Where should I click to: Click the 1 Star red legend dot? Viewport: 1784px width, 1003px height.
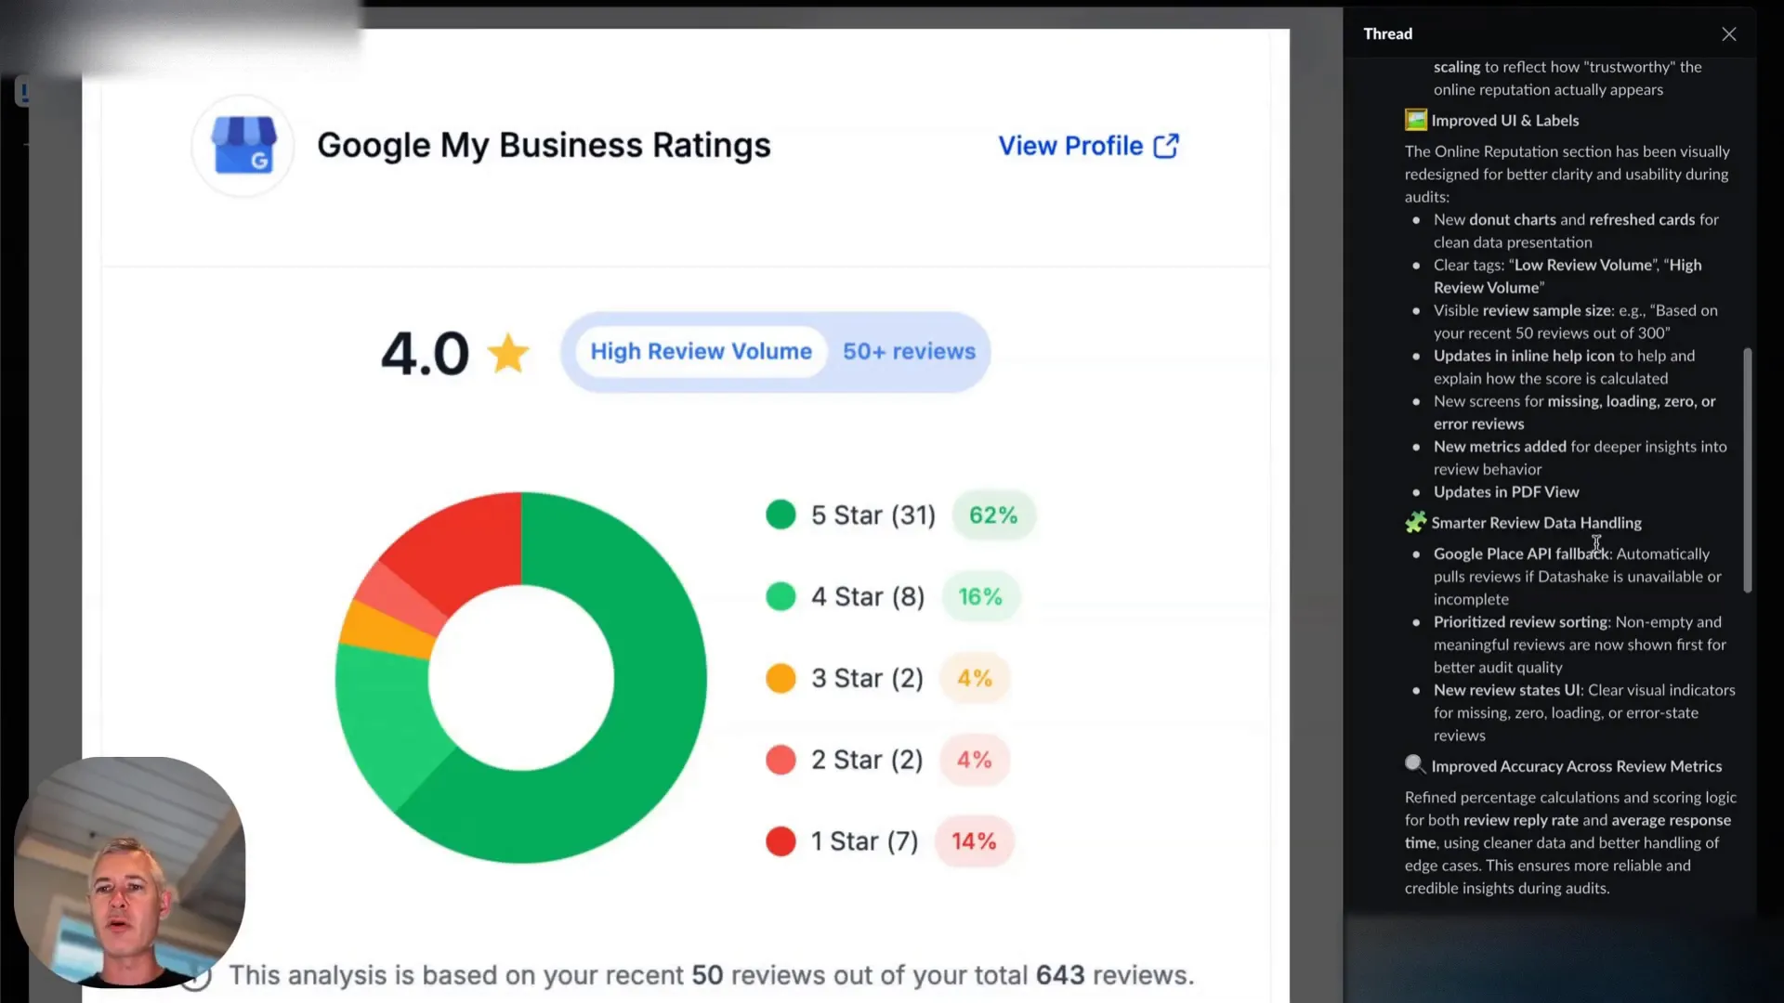[x=780, y=841]
